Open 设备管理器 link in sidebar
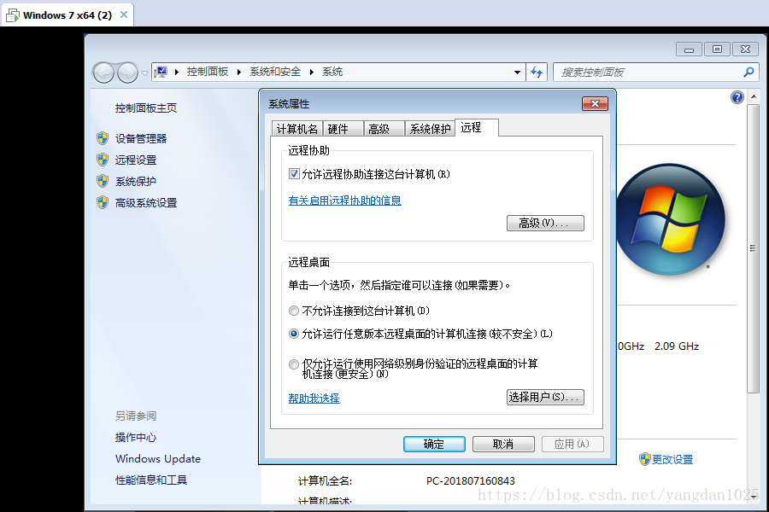769x512 pixels. click(x=141, y=138)
